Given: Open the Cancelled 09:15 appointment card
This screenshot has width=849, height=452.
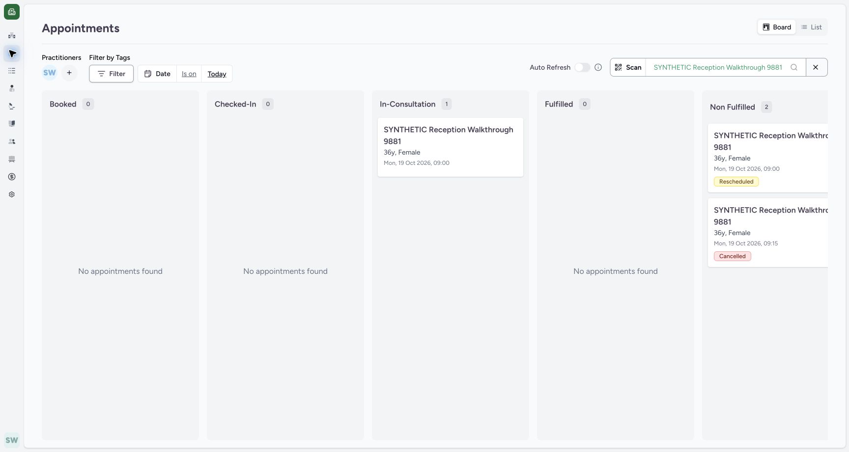Looking at the screenshot, I should pyautogui.click(x=768, y=232).
